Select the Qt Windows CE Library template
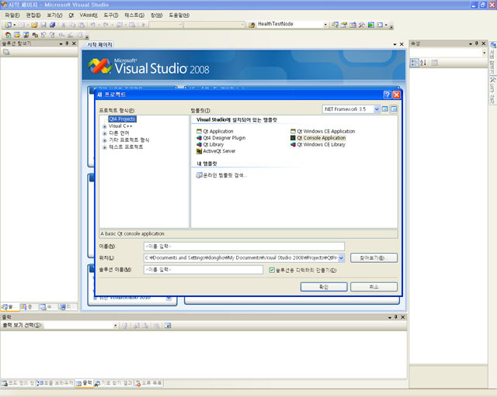Image resolution: width=497 pixels, height=397 pixels. 318,144
